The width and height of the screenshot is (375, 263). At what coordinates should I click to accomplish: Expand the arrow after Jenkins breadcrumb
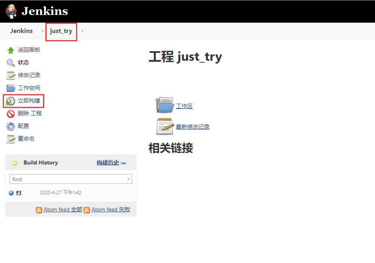tap(43, 31)
